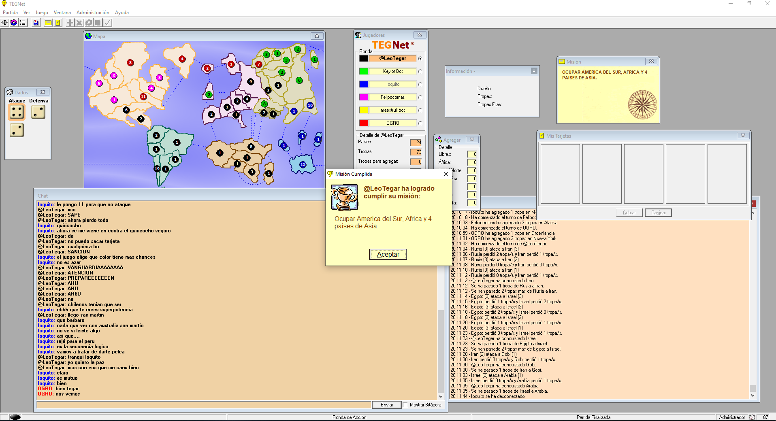Image resolution: width=776 pixels, height=421 pixels.
Task: Click the gray plus toolbar icon
Action: [x=70, y=23]
